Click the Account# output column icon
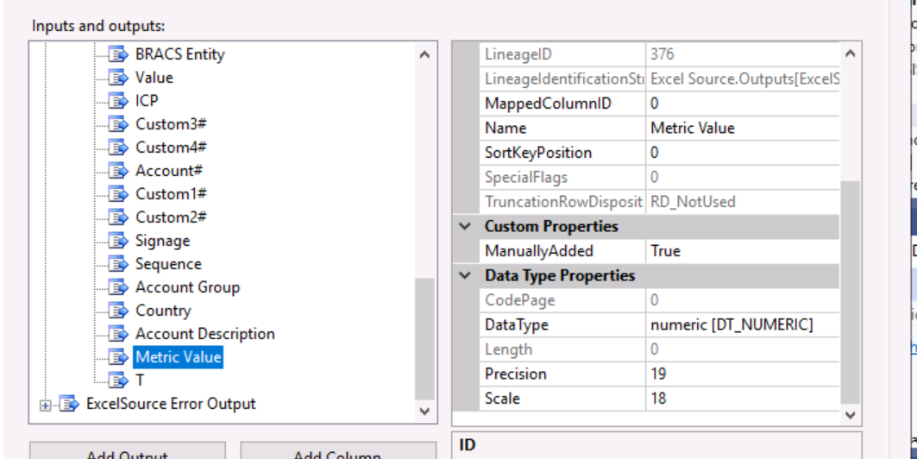This screenshot has height=459, width=917. tap(119, 171)
